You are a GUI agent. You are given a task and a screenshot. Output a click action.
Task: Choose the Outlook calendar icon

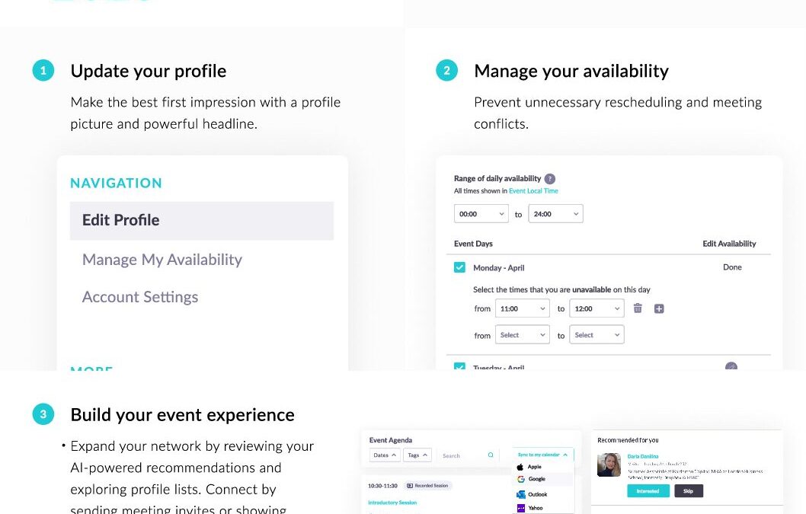click(x=521, y=494)
